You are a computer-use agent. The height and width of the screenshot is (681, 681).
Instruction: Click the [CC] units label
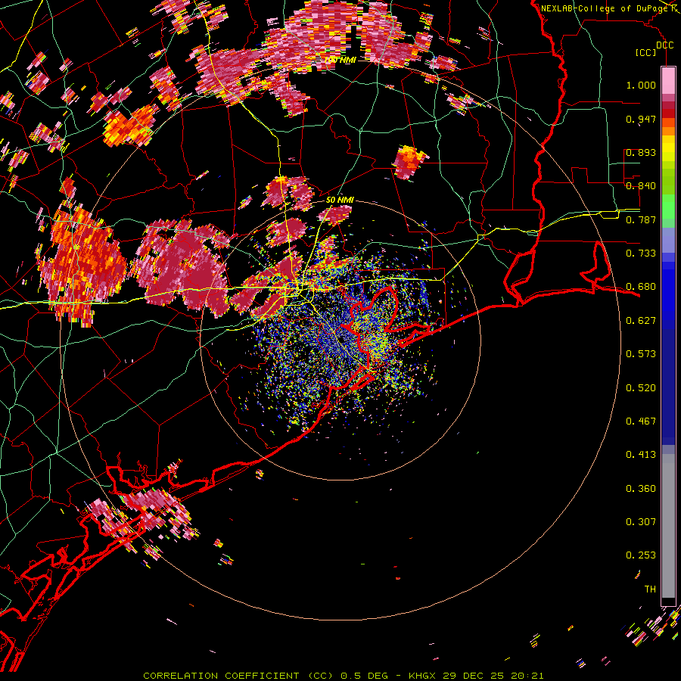tap(646, 52)
